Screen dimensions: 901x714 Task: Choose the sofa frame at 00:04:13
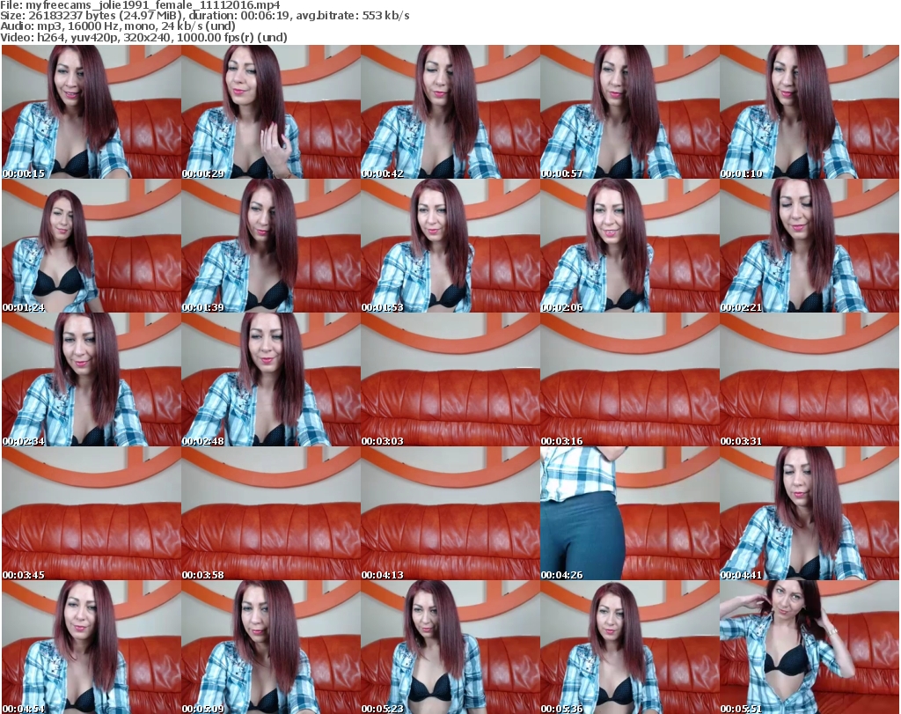450,513
